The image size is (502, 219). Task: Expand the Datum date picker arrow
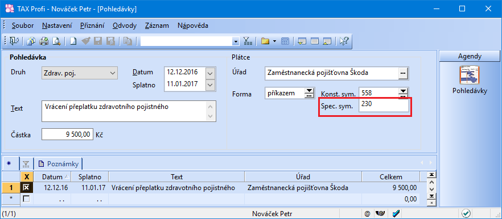[x=210, y=73]
